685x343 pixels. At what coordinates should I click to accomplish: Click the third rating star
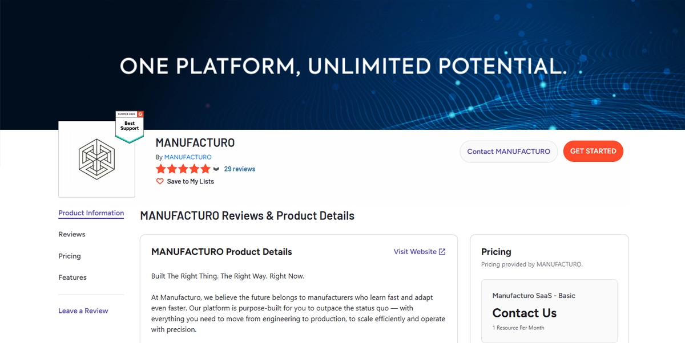[183, 169]
